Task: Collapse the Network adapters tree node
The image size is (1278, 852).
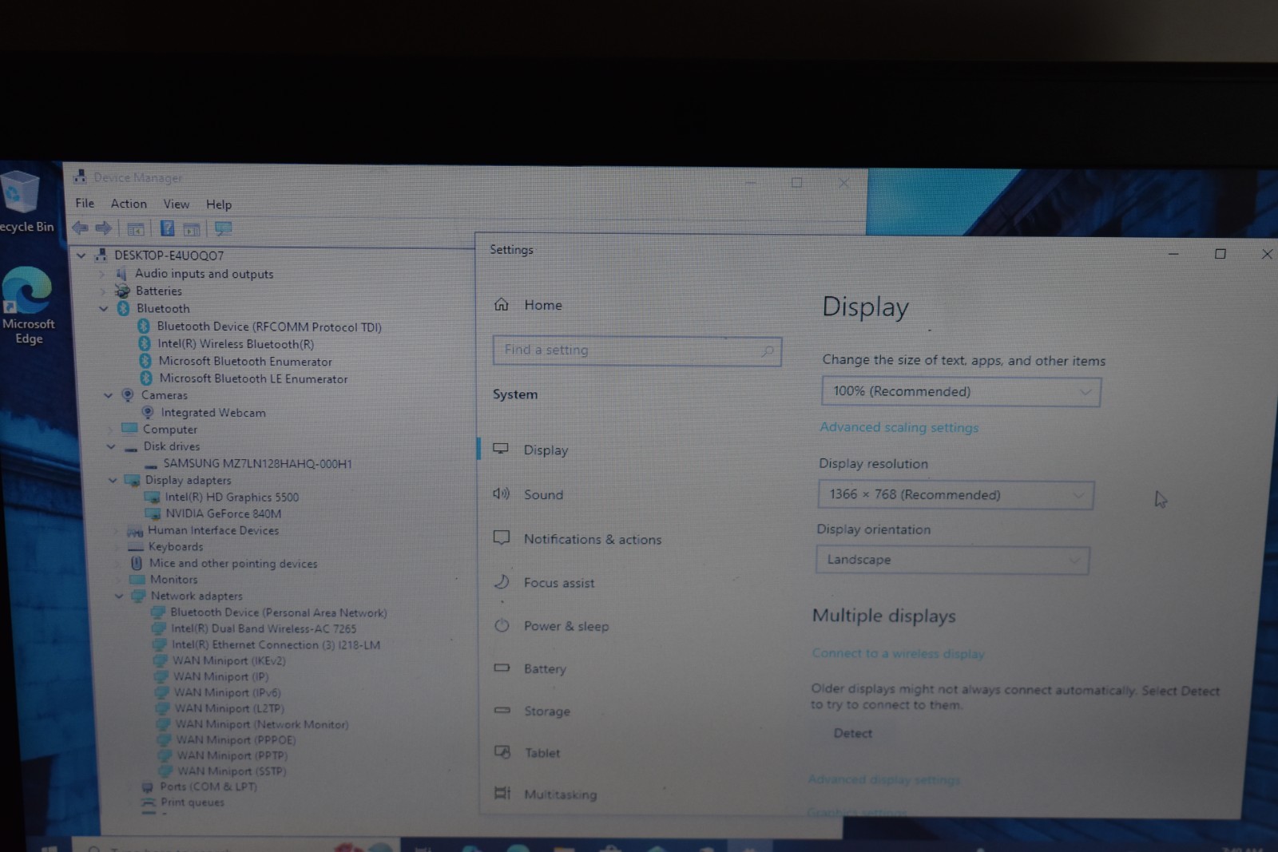Action: (x=119, y=596)
